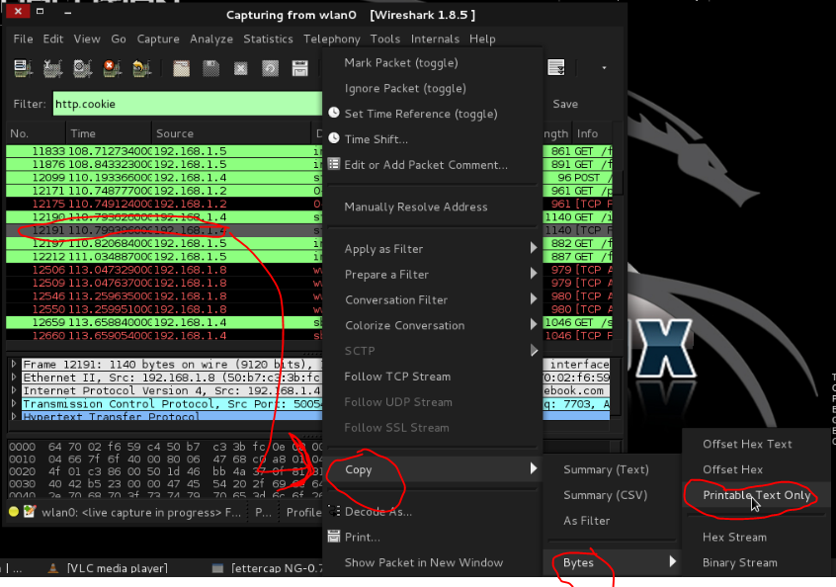
Task: Expand the Ethernet II tree node
Action: (x=14, y=377)
